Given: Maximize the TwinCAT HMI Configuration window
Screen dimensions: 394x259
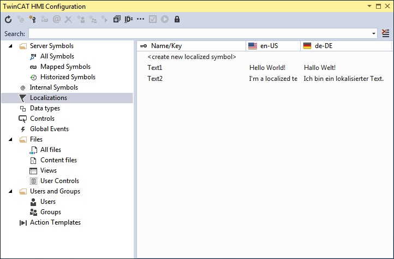Looking at the screenshot, I should (378, 6).
